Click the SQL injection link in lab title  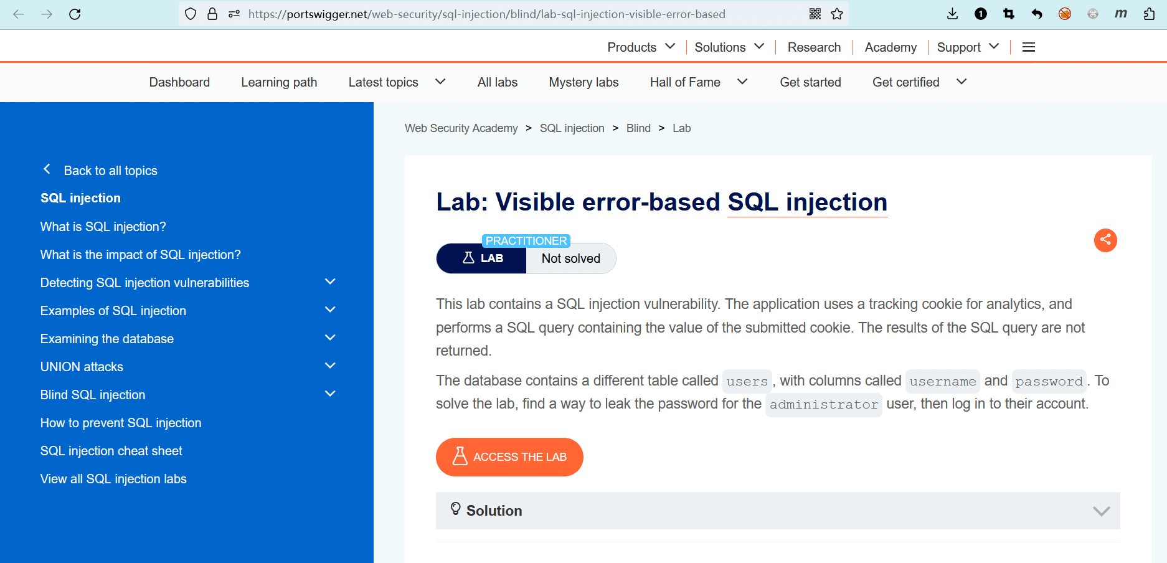click(x=807, y=202)
